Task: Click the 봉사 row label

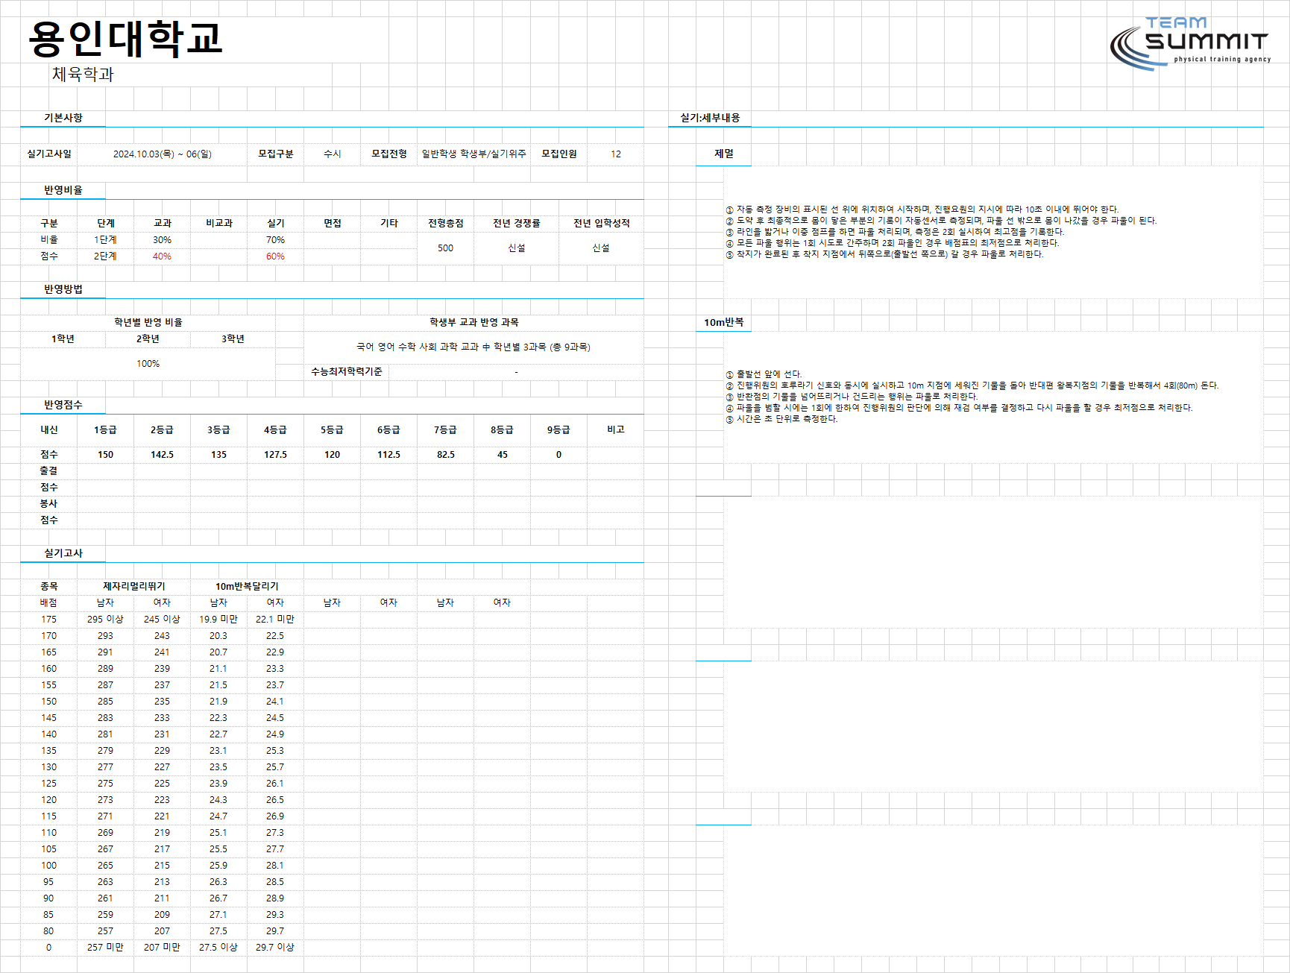Action: pos(49,503)
